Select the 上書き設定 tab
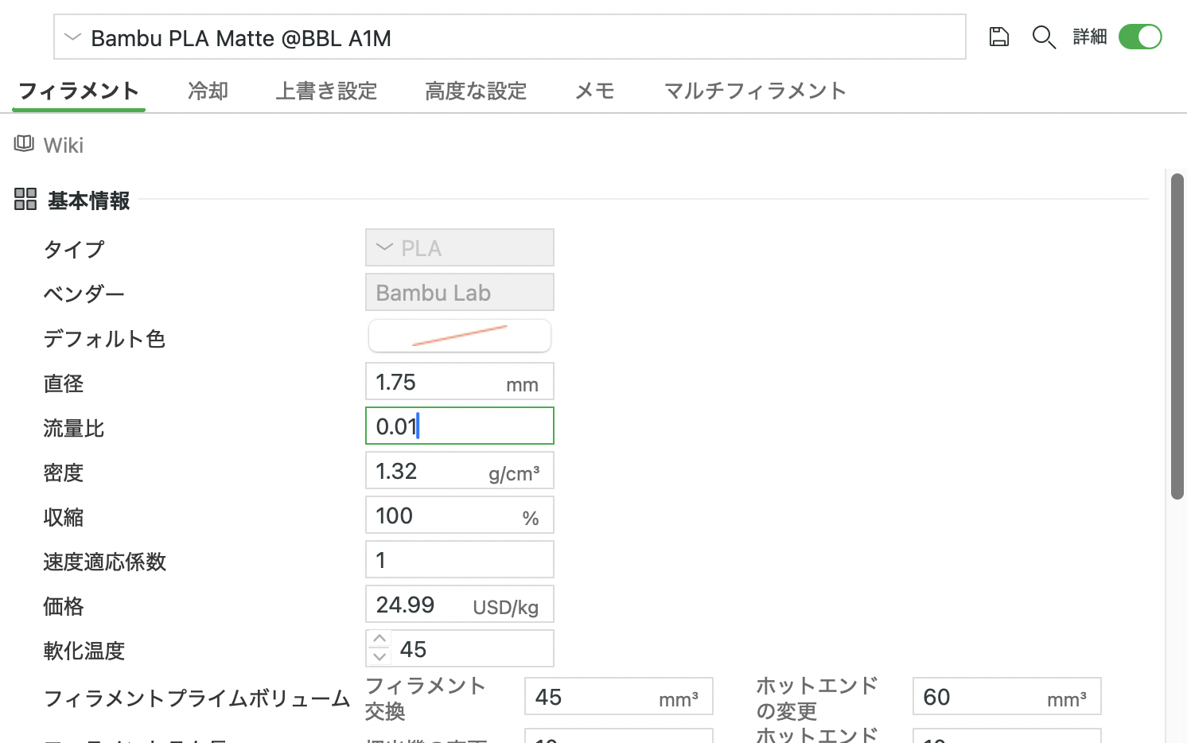 326,91
